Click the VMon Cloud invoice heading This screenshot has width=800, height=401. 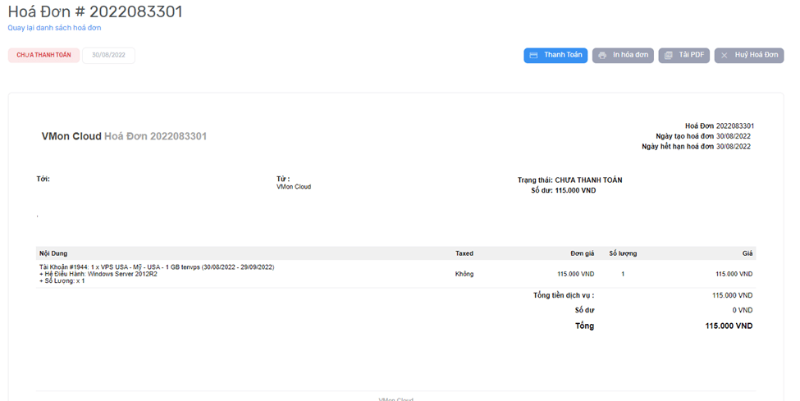[x=124, y=136]
